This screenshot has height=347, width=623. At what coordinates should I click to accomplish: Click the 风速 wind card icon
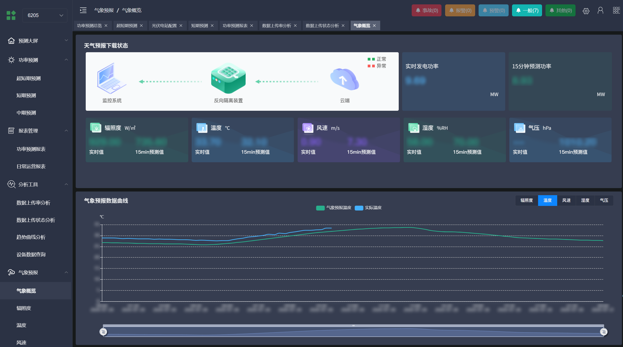[308, 128]
